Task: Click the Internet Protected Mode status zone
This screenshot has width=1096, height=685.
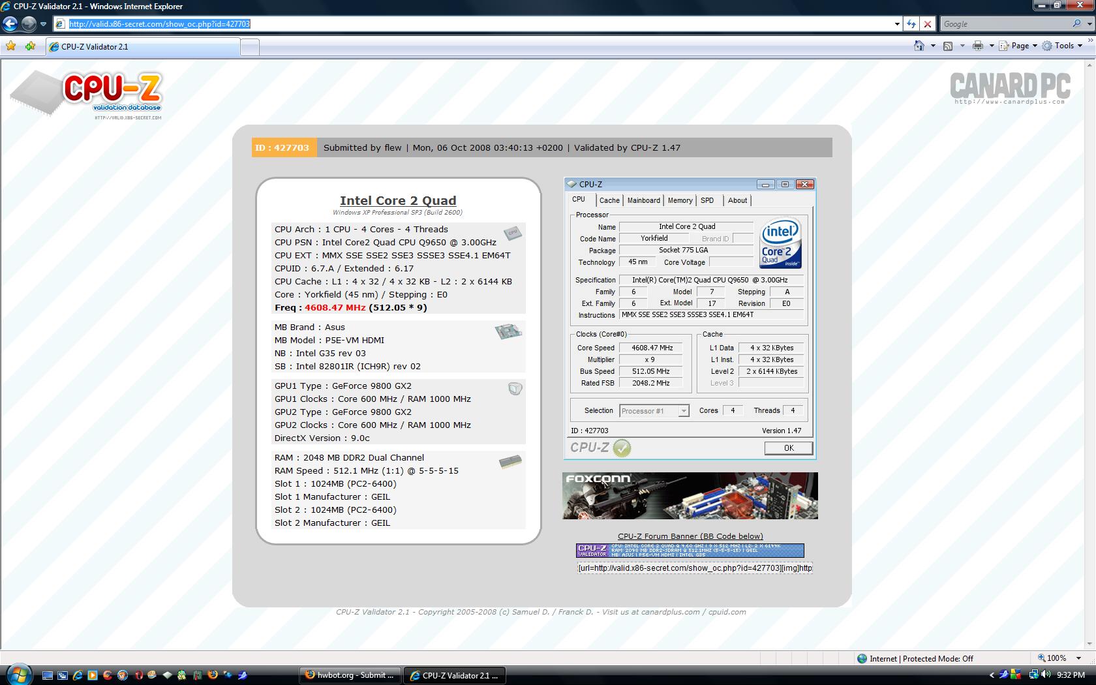Action: [x=915, y=658]
